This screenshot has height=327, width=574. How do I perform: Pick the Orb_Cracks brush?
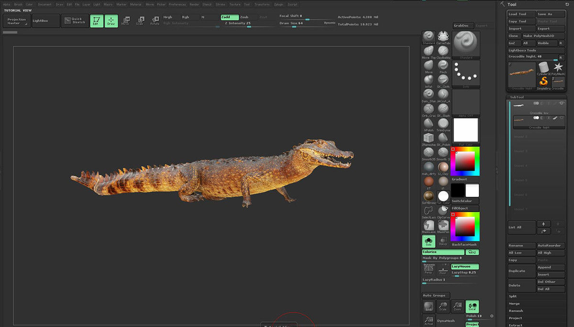pos(429,109)
